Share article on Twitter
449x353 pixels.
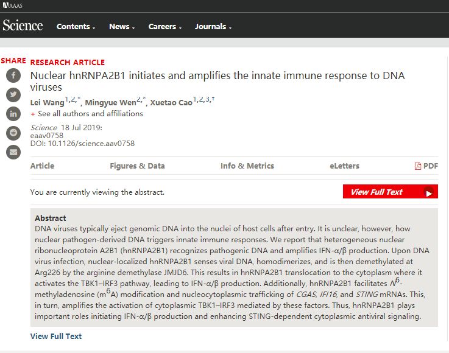coord(13,94)
